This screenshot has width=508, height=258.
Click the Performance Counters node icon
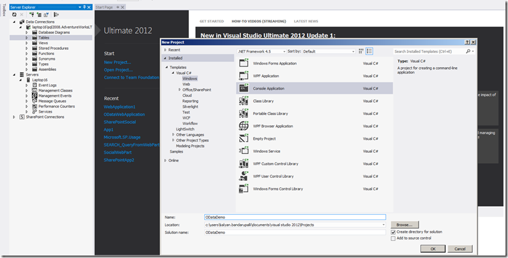(35, 107)
